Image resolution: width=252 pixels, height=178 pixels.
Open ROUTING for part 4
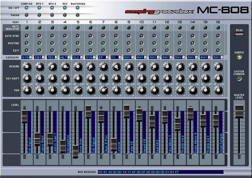pos(65,43)
